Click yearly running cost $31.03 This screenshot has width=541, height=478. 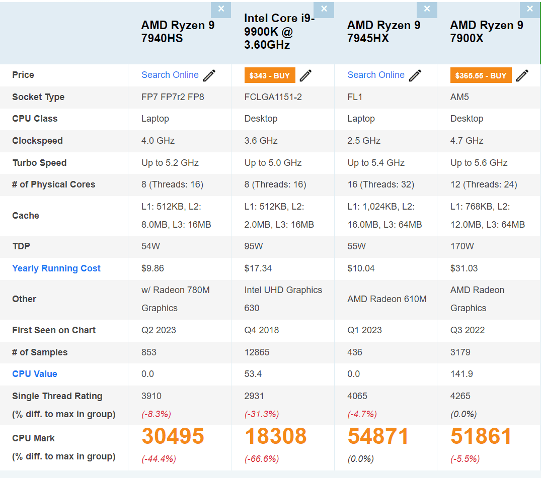(x=464, y=268)
